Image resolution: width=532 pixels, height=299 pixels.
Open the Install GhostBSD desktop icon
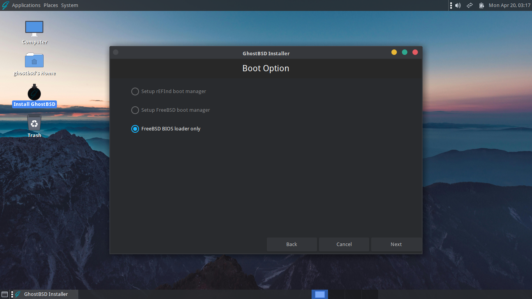pyautogui.click(x=34, y=95)
